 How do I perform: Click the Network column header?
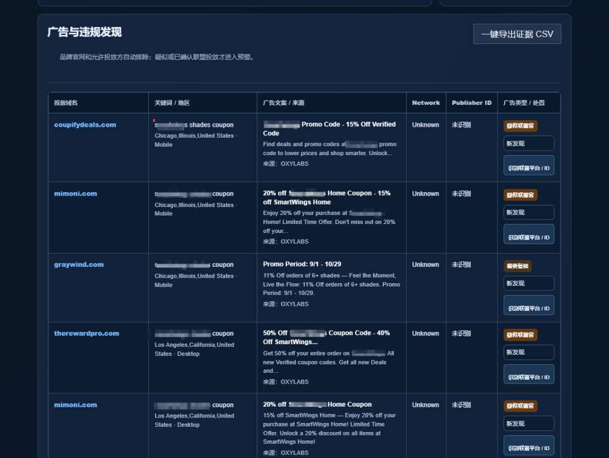tap(426, 103)
